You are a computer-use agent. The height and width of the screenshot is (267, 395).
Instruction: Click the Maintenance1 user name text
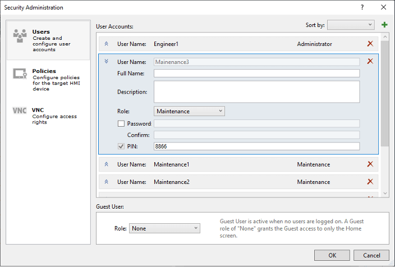[172, 164]
